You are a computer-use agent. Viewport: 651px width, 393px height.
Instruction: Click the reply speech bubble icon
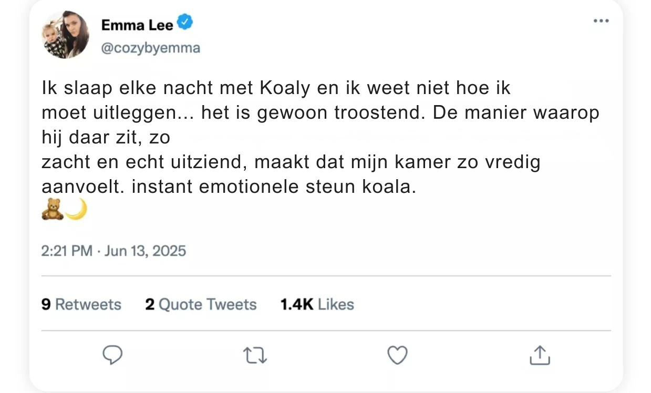[x=112, y=356]
